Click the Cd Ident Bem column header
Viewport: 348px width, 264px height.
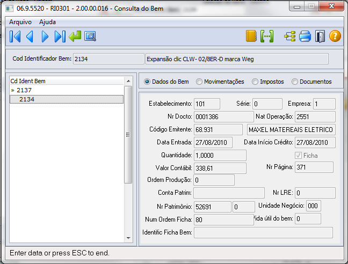(67, 81)
